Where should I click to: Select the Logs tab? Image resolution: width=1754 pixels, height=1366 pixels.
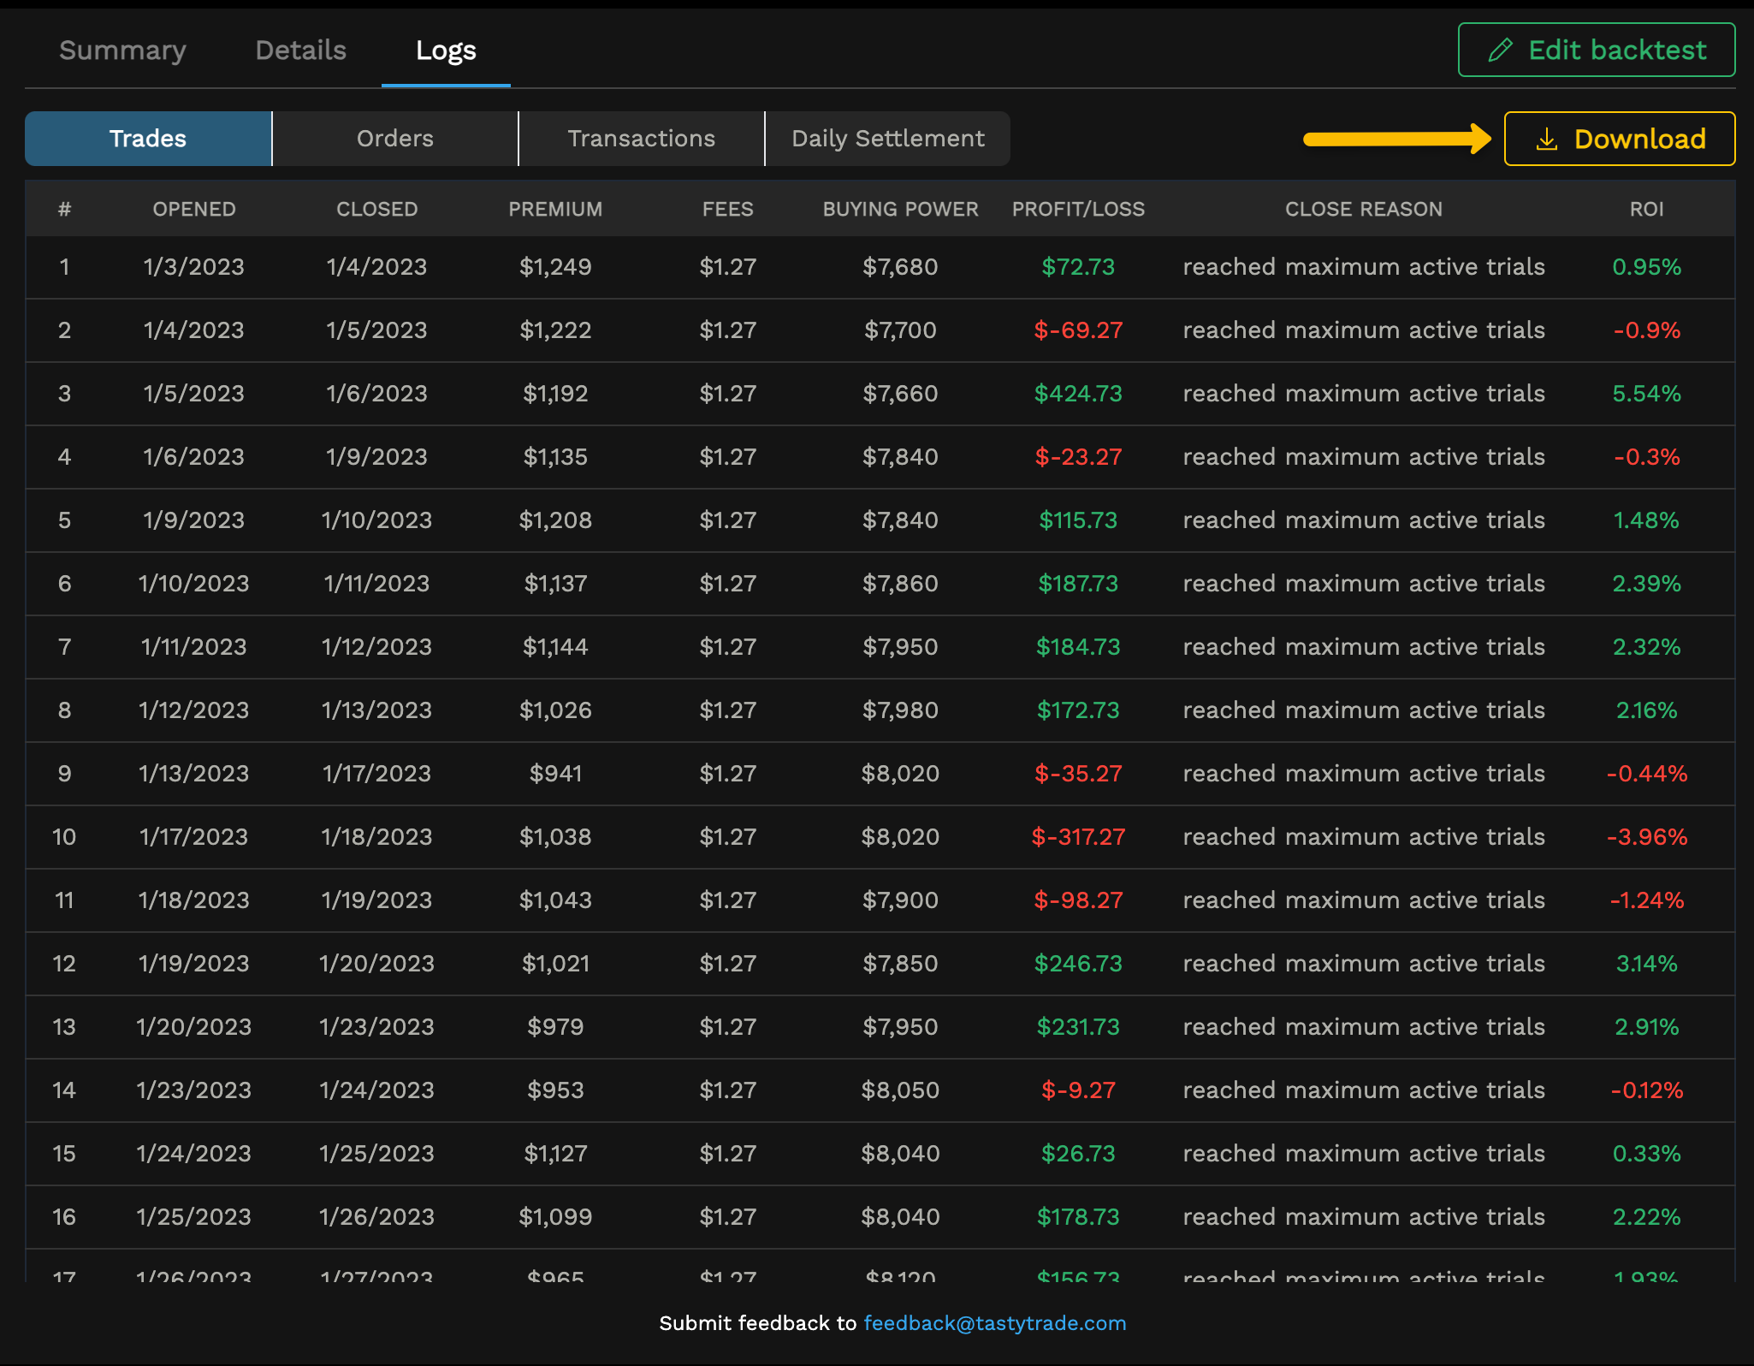(446, 50)
